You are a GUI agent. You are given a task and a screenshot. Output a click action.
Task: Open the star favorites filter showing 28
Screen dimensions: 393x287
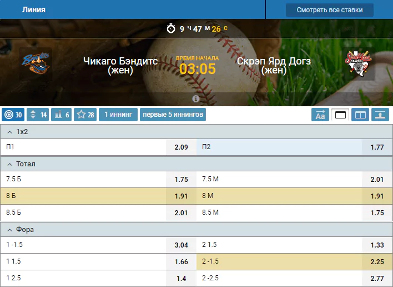click(85, 115)
